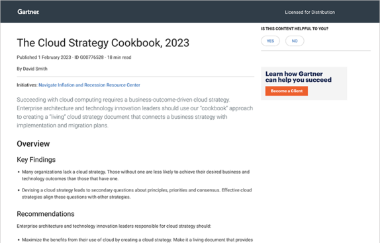
Task: Click the summary paragraph beginning 'Succeeding with cloud computing'
Action: [x=135, y=113]
